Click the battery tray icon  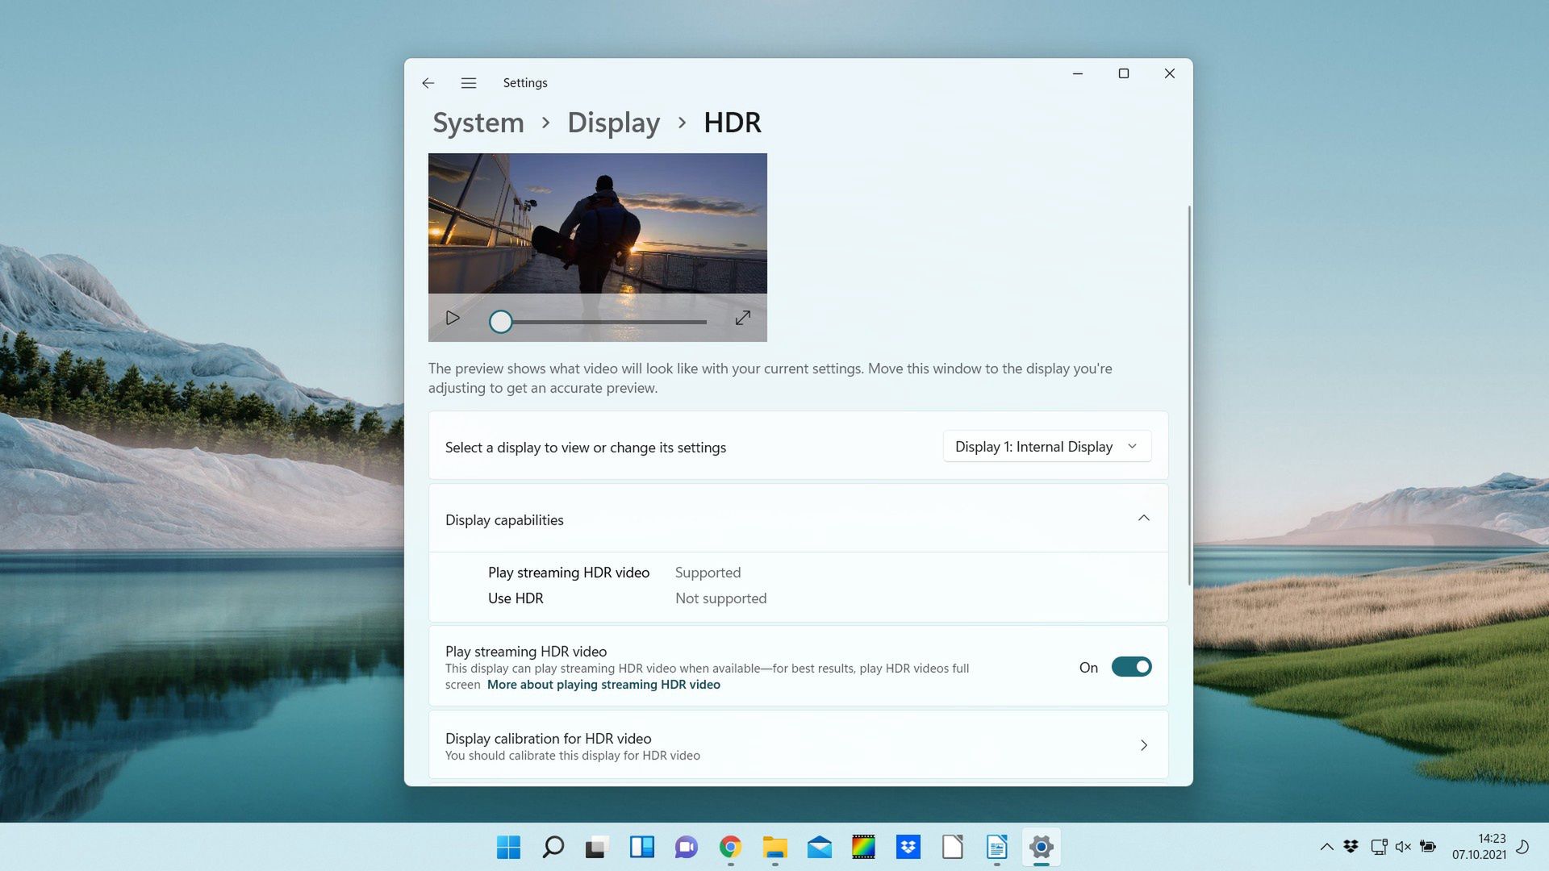(x=1429, y=847)
